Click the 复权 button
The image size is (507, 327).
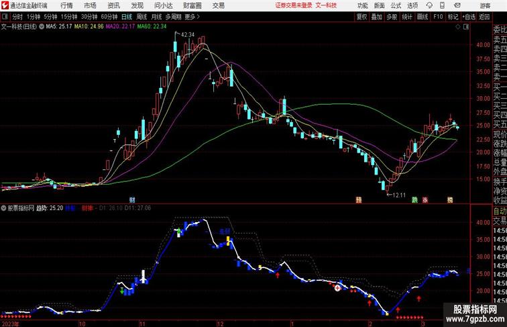(362, 17)
